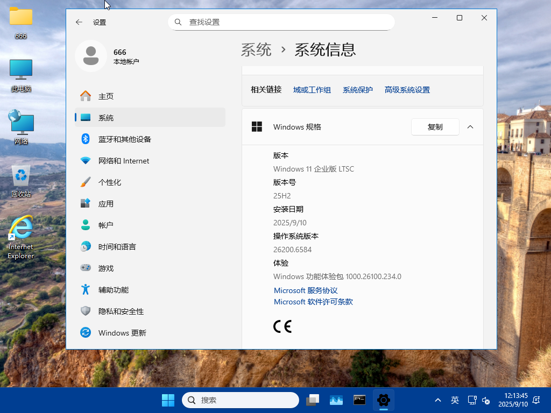This screenshot has width=551, height=413.
Task: Click the 英 input language indicator
Action: pyautogui.click(x=455, y=400)
